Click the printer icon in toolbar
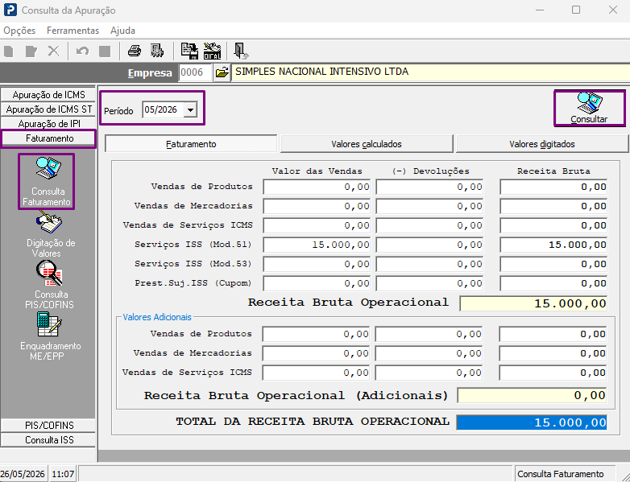The image size is (630, 482). 135,51
